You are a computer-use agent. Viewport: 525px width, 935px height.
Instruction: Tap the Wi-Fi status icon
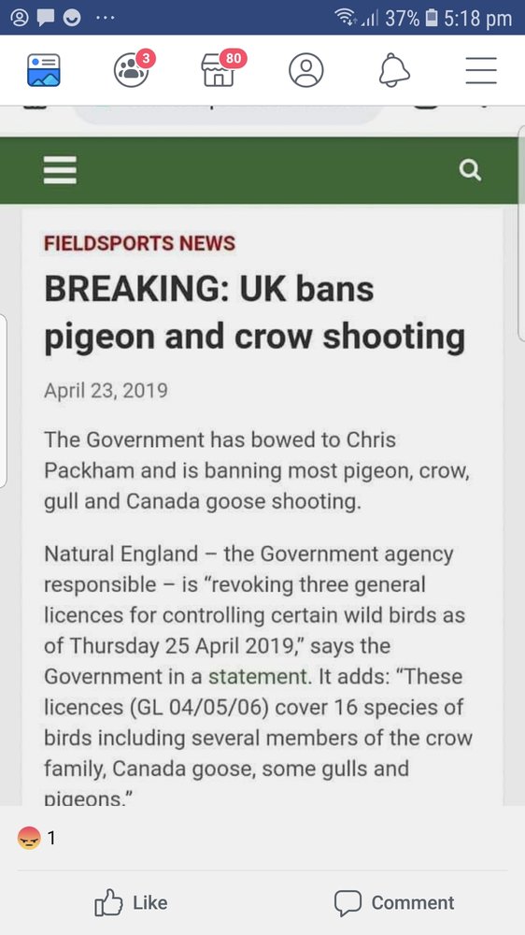(x=347, y=18)
